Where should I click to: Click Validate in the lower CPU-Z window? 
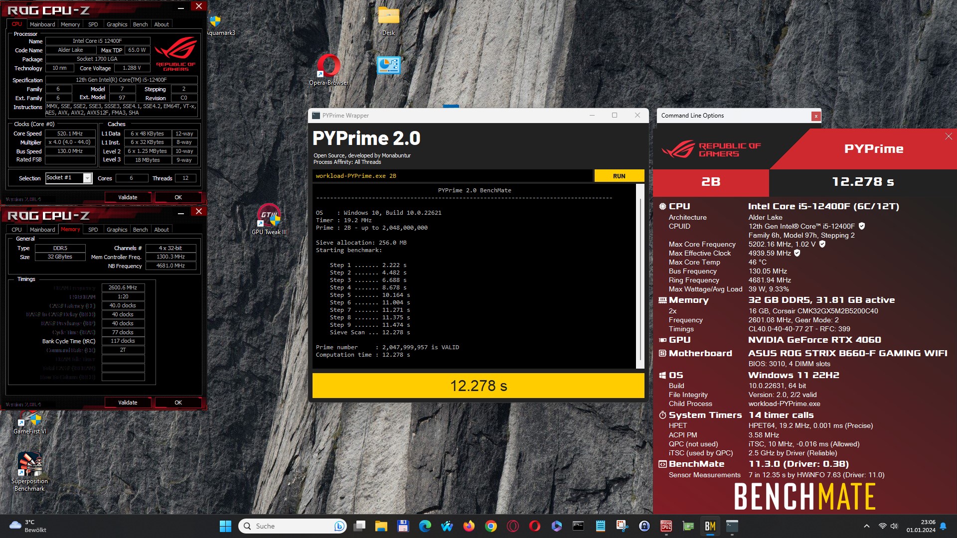[128, 403]
